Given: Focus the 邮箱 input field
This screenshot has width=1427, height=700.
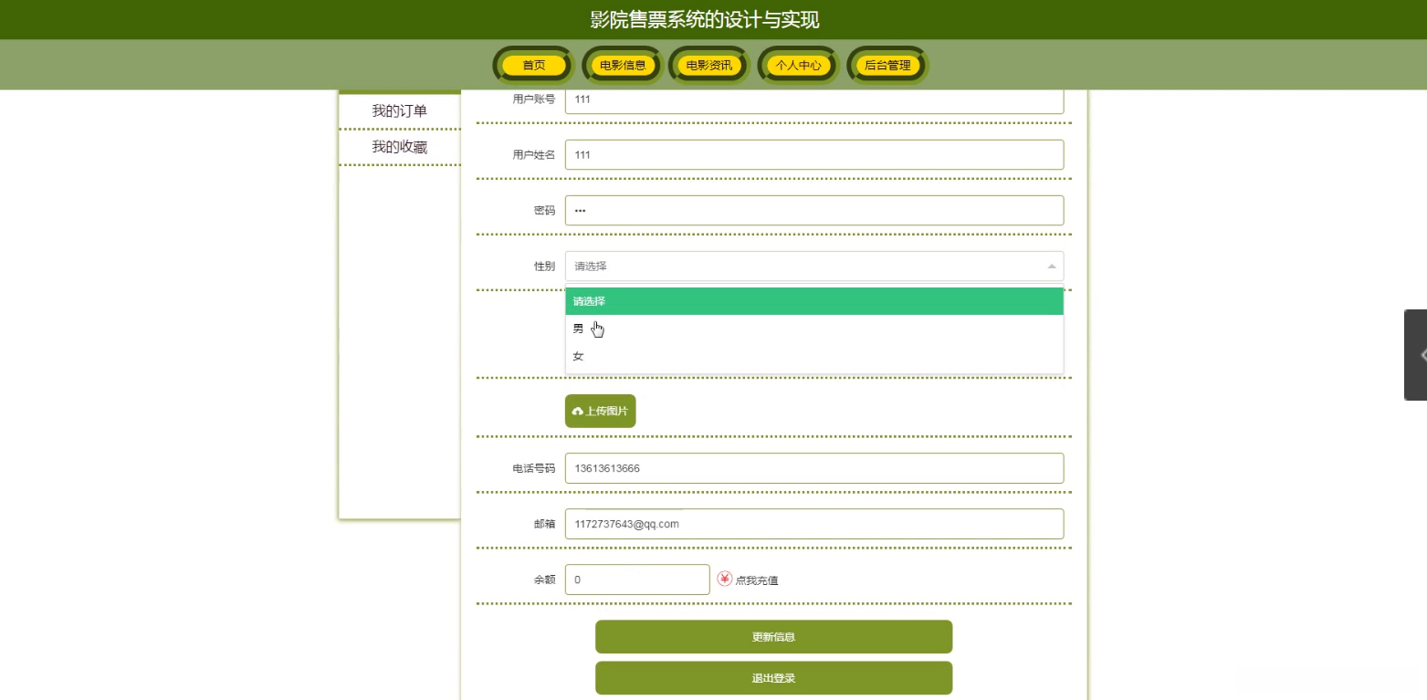Looking at the screenshot, I should click(814, 524).
